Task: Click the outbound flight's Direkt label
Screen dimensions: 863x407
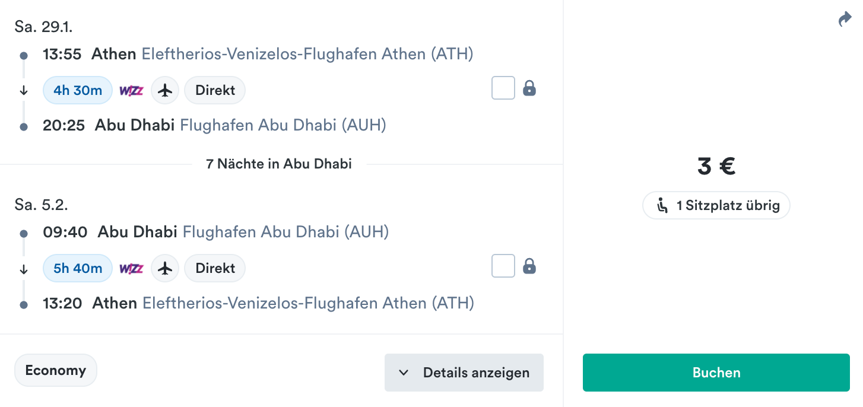Action: (215, 90)
